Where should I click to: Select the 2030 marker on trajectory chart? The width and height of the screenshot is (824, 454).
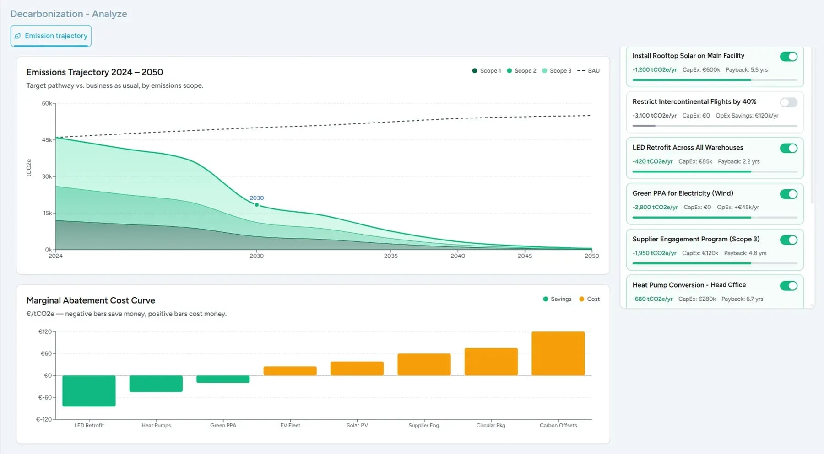(x=257, y=205)
